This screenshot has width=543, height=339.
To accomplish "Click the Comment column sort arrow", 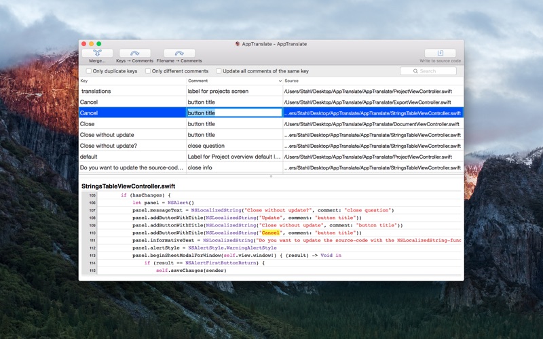I will click(x=280, y=81).
